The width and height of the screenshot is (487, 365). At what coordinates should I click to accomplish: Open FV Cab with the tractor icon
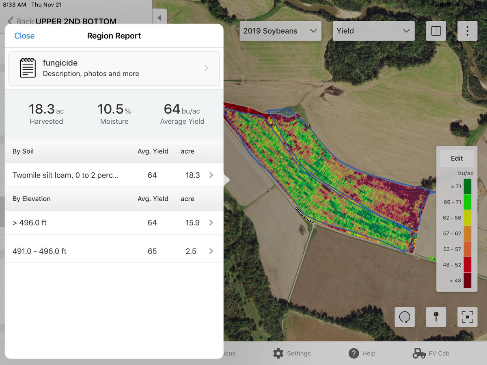(431, 353)
